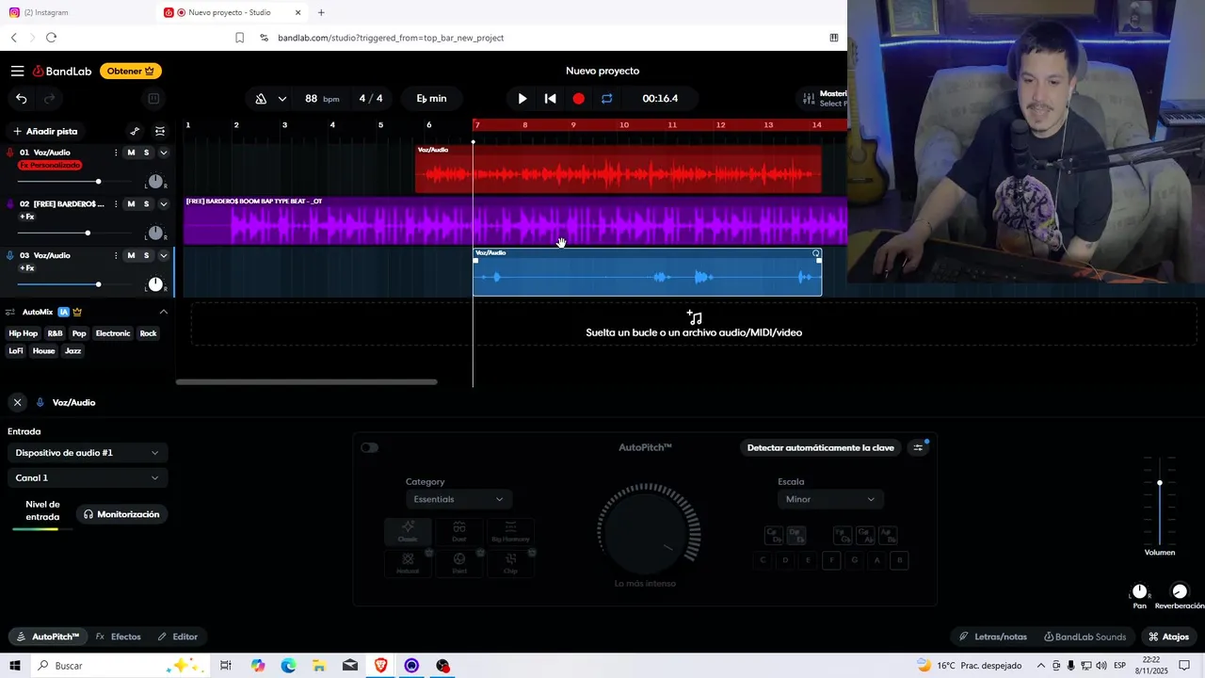Click the Obtener upgrade button
The image size is (1205, 678).
(x=131, y=72)
